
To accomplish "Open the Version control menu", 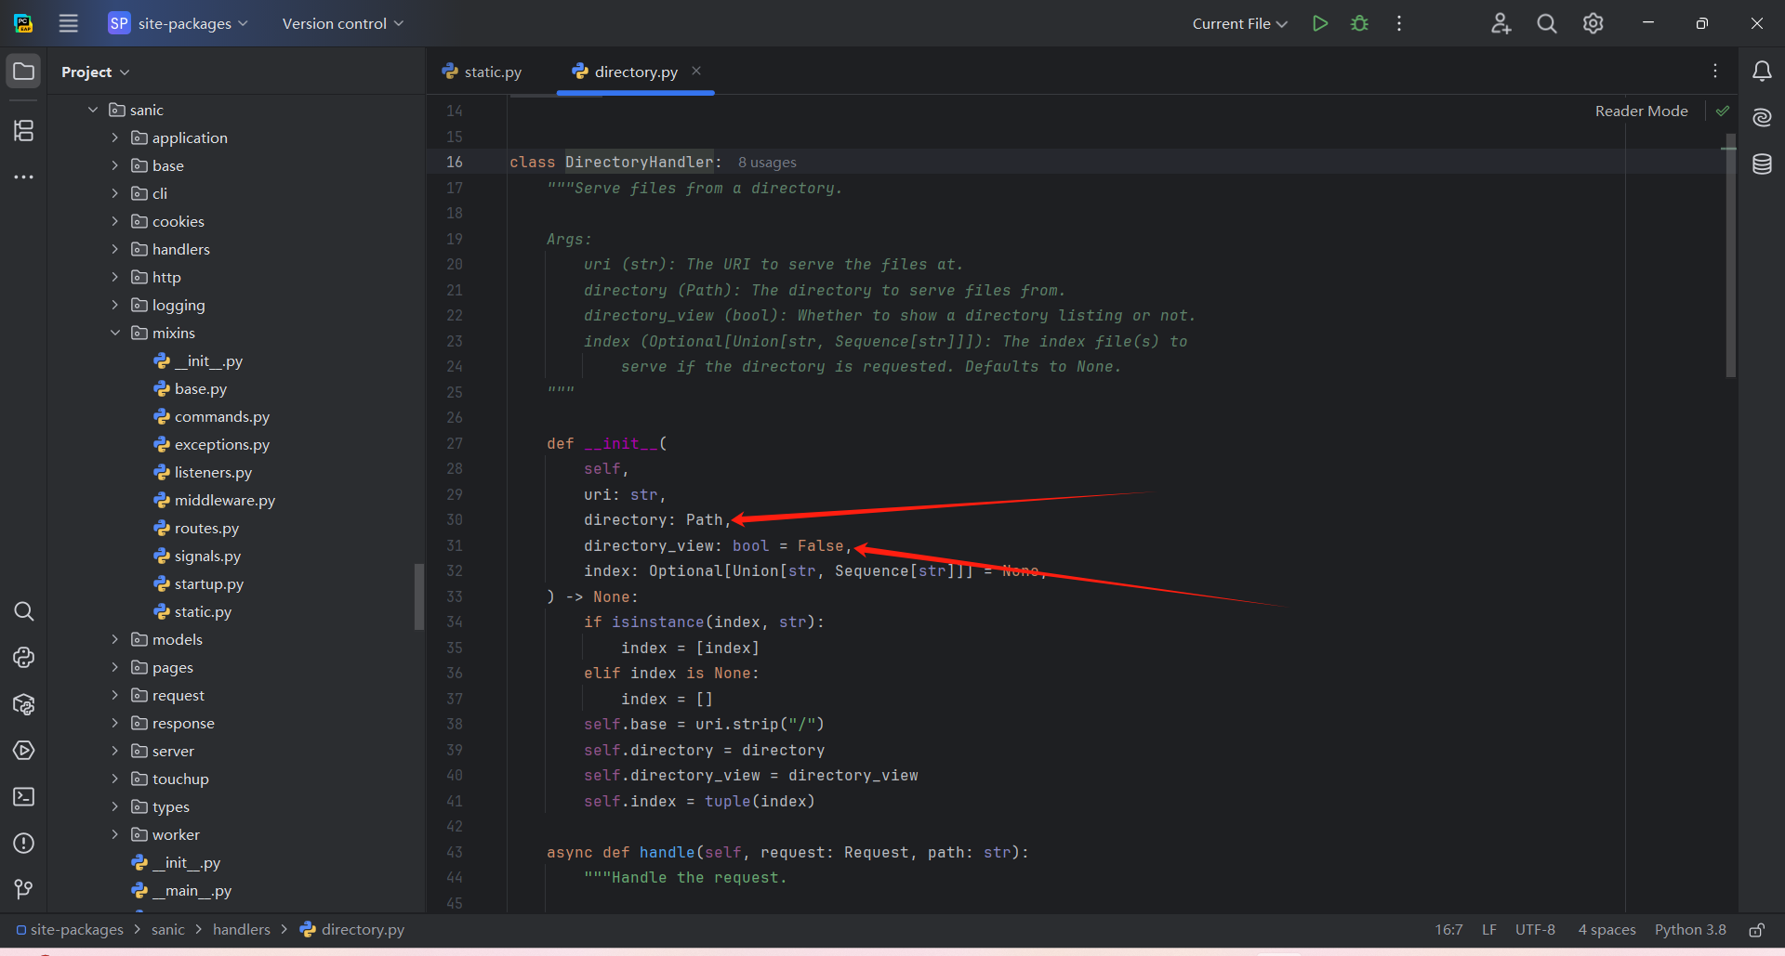I will 342,23.
